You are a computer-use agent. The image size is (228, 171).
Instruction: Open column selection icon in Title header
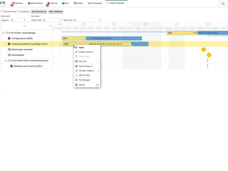pos(50,26)
